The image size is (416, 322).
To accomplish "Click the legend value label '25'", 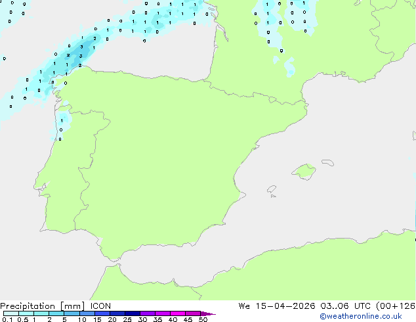I will coord(127,319).
